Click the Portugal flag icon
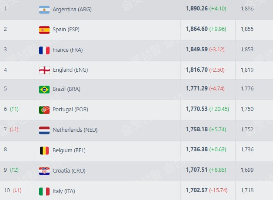The image size is (273, 200). click(x=44, y=110)
